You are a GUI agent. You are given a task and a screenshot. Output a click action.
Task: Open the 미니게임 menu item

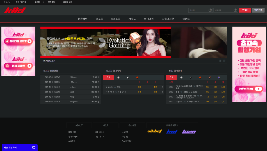click(149, 19)
